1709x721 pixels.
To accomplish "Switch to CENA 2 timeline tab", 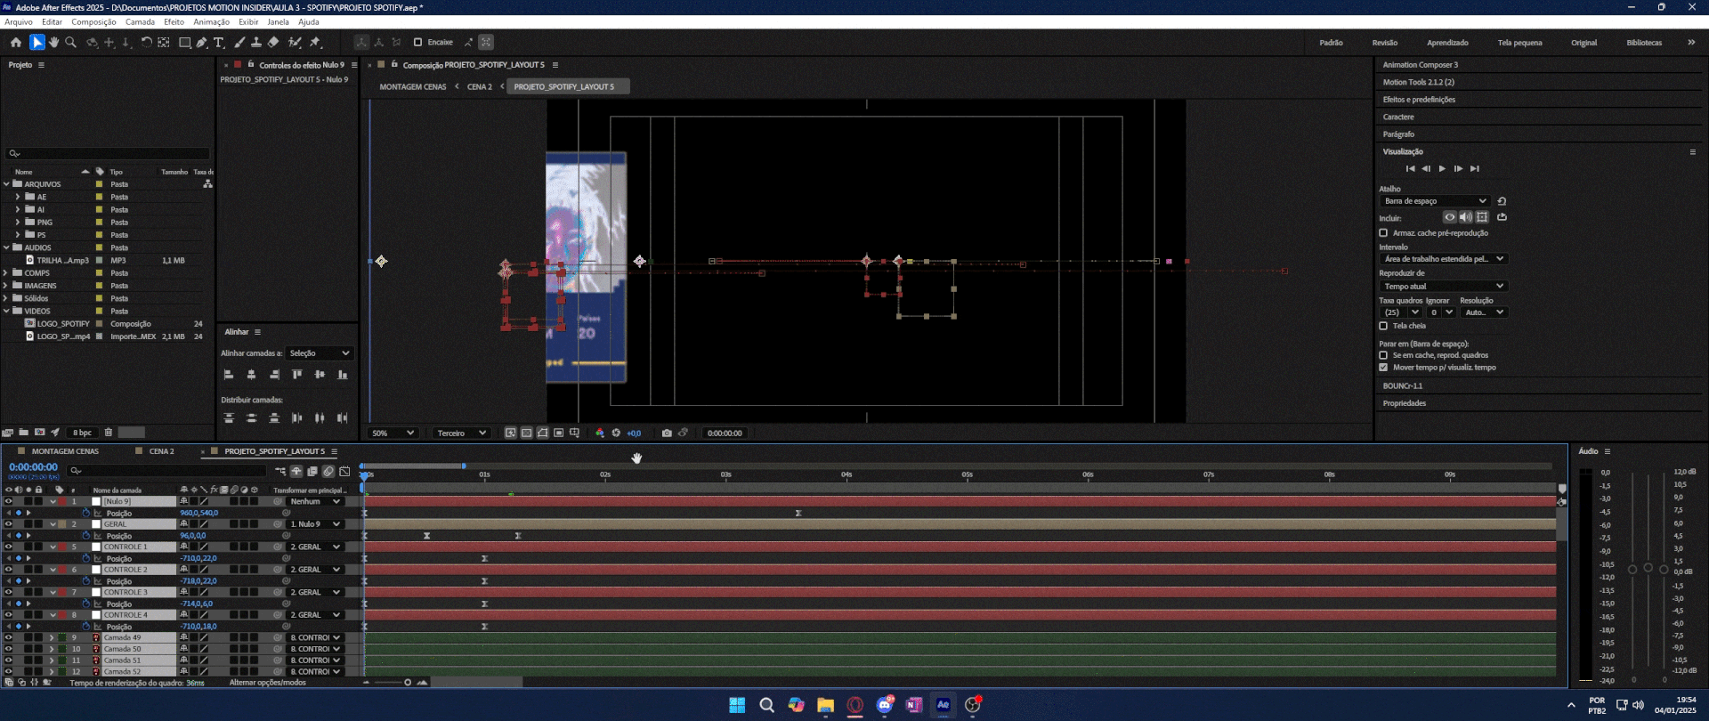I will (x=161, y=451).
